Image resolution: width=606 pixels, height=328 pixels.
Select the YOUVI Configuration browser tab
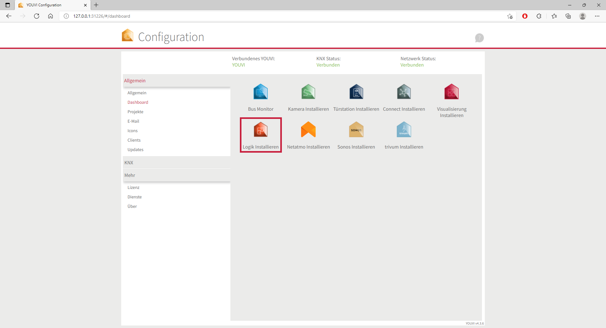click(x=52, y=5)
